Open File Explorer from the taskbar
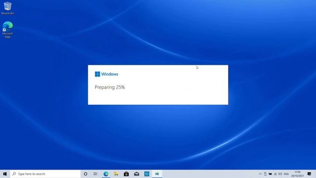Image resolution: width=316 pixels, height=178 pixels. click(x=116, y=174)
